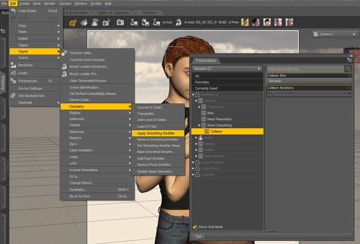
Task: Click the new camera with plus toolbar icon
Action: click(x=106, y=22)
